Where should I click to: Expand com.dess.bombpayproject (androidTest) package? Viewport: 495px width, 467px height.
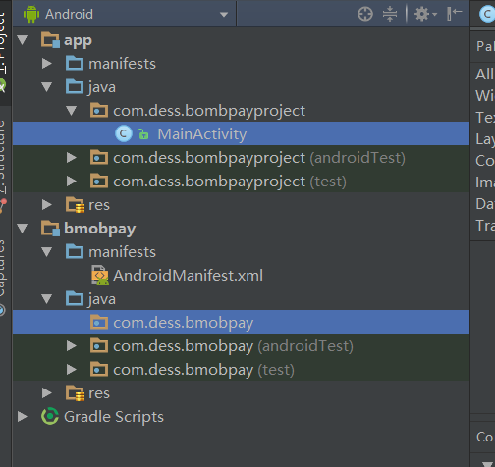(x=72, y=158)
